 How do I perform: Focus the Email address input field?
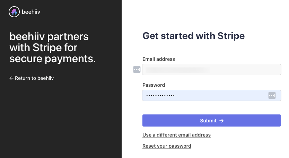243,69
